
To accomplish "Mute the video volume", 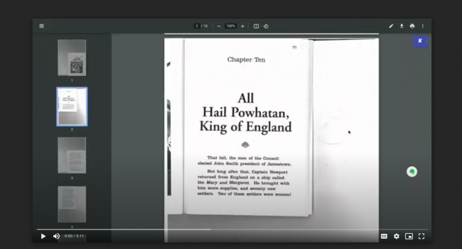I will point(56,236).
